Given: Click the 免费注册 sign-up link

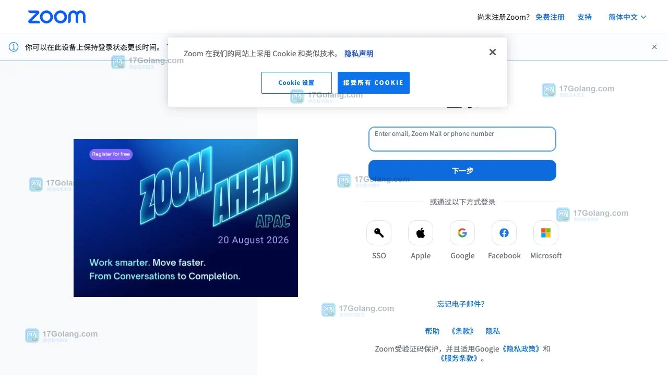Looking at the screenshot, I should coord(550,17).
